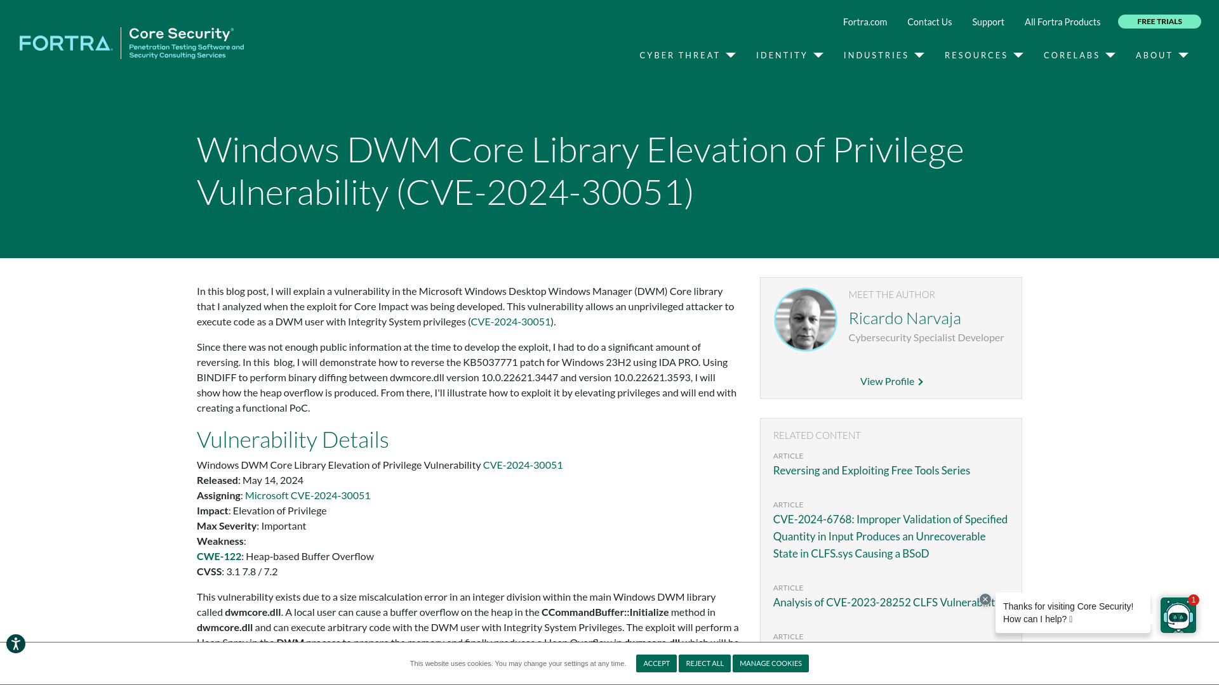
Task: Click the All Fortra Products link
Action: [x=1062, y=22]
